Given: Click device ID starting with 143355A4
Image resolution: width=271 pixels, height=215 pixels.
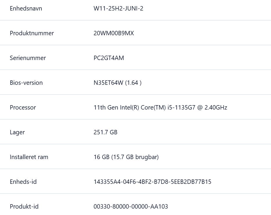Looking at the screenshot, I should (153, 181).
